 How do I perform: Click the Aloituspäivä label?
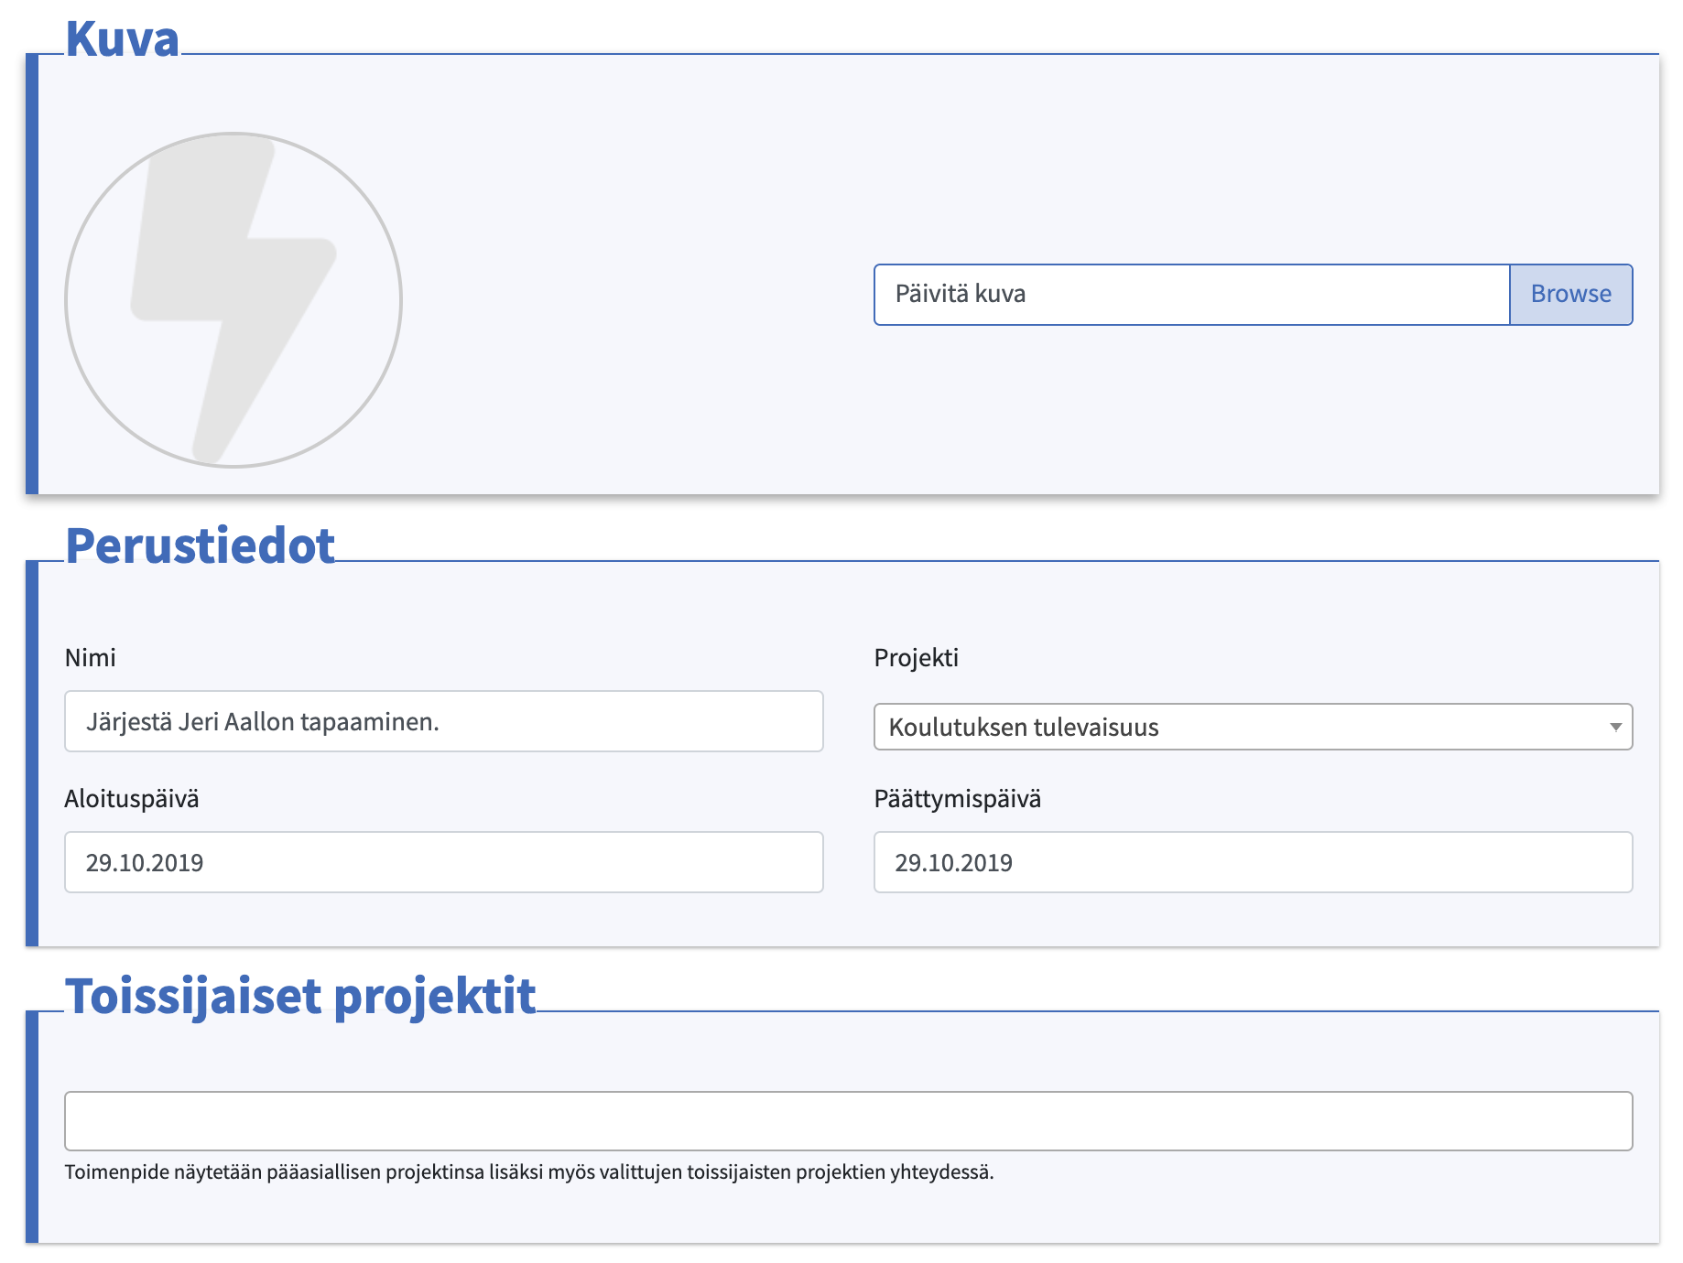tap(132, 799)
